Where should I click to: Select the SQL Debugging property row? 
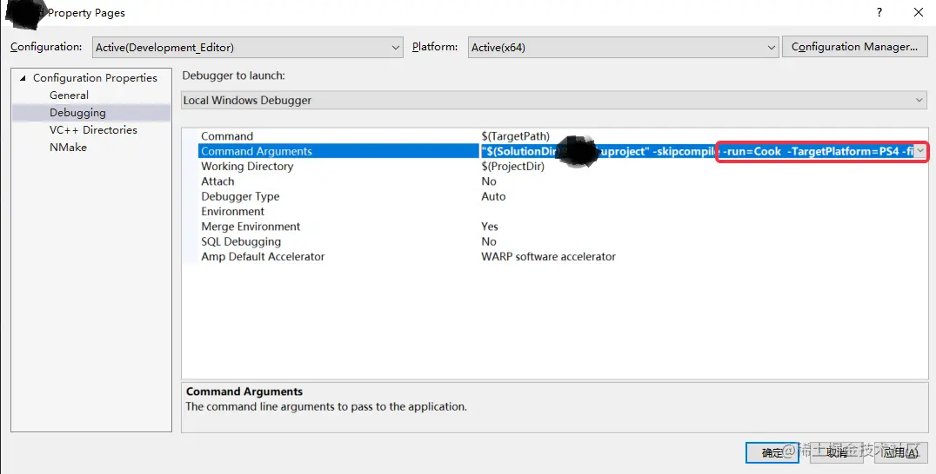563,241
